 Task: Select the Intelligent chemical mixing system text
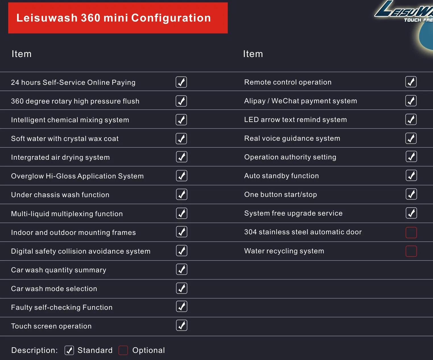pyautogui.click(x=70, y=120)
